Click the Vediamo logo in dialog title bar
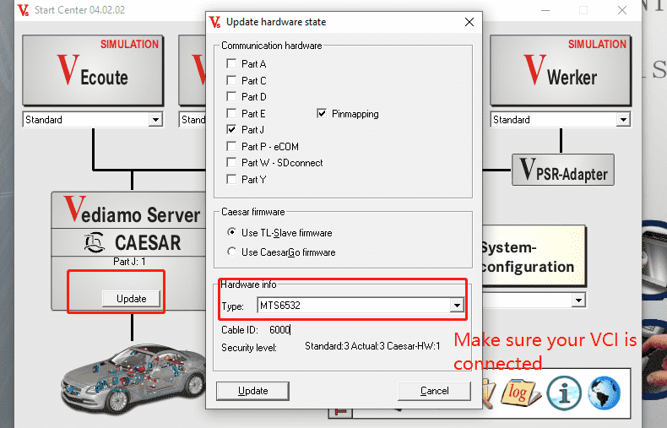Screen dimensions: 667x428 (x=215, y=22)
